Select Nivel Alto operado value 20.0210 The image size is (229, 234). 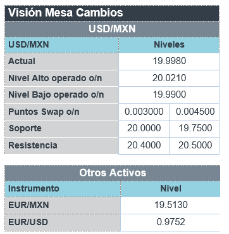[169, 78]
